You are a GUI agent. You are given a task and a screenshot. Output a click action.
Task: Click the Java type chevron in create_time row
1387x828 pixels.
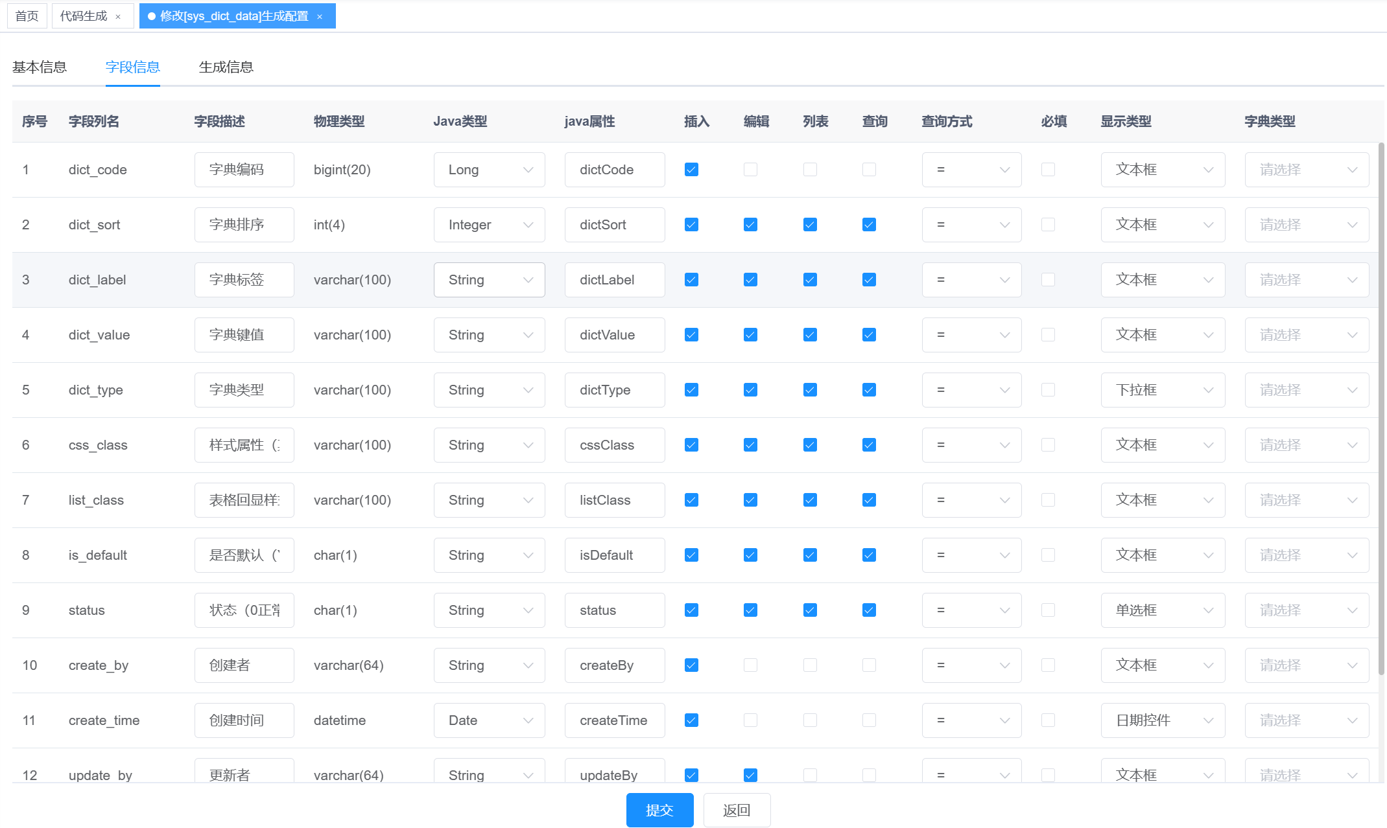[528, 720]
